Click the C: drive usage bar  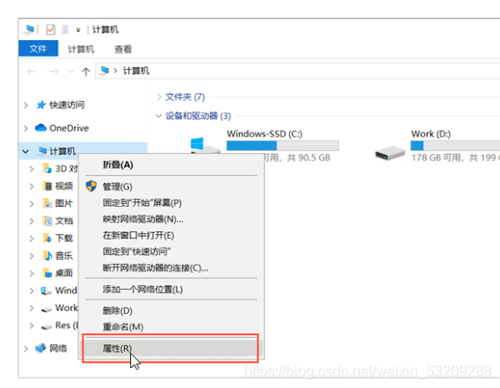click(x=282, y=146)
